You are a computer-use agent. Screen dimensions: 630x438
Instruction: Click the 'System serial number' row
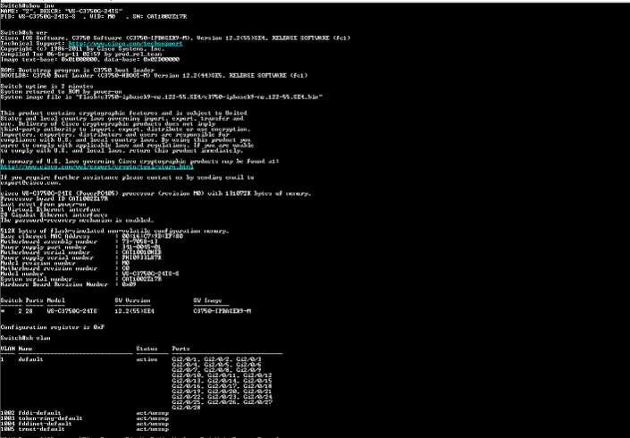coord(80,279)
